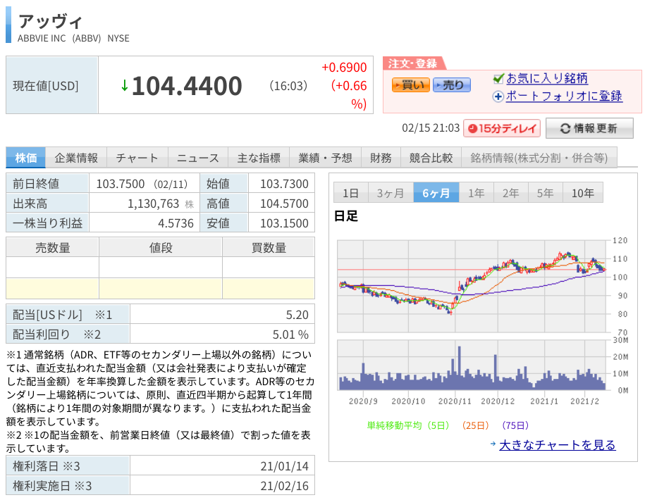
Task: Click the 権利落日 ※3 label
Action: point(46,466)
